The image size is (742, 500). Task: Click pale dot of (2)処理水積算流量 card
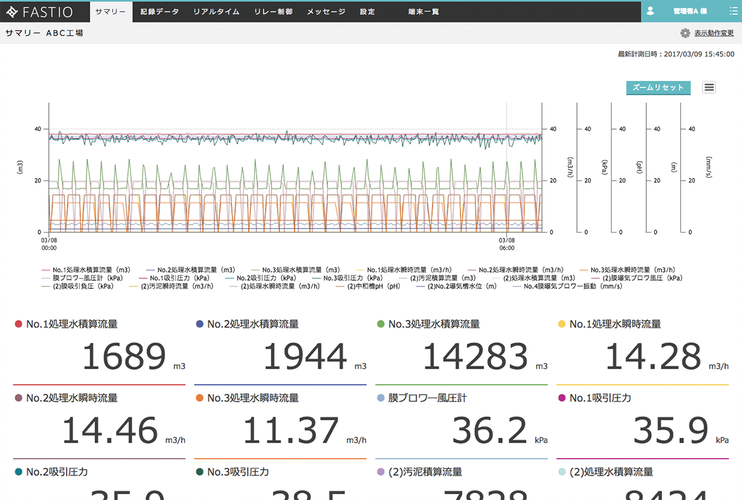tap(561, 472)
